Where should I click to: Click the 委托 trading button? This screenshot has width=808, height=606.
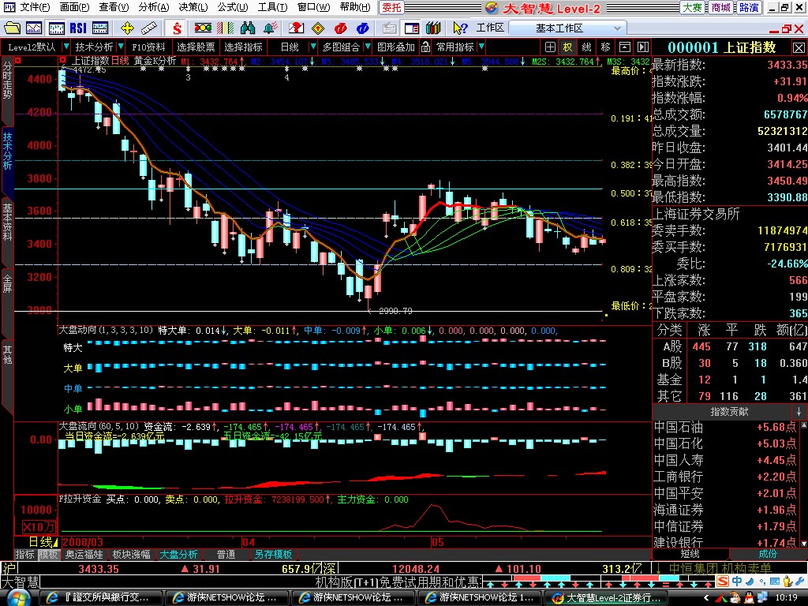(392, 7)
